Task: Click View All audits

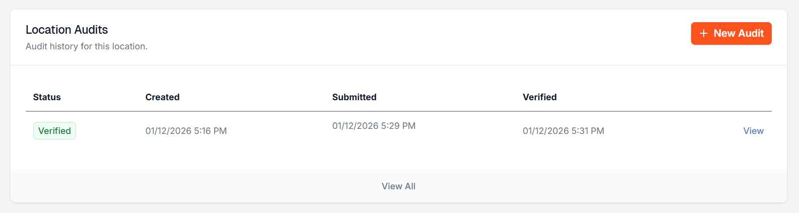Action: tap(398, 186)
